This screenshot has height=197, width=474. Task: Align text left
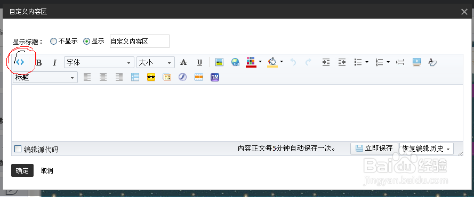(87, 77)
